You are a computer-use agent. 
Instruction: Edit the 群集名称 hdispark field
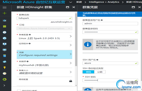pos(44,18)
